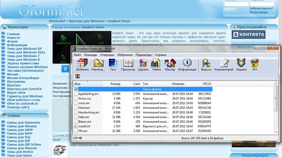The width and height of the screenshot is (282, 158).
Task: Sort files by Имя column header
Action: 88,84
